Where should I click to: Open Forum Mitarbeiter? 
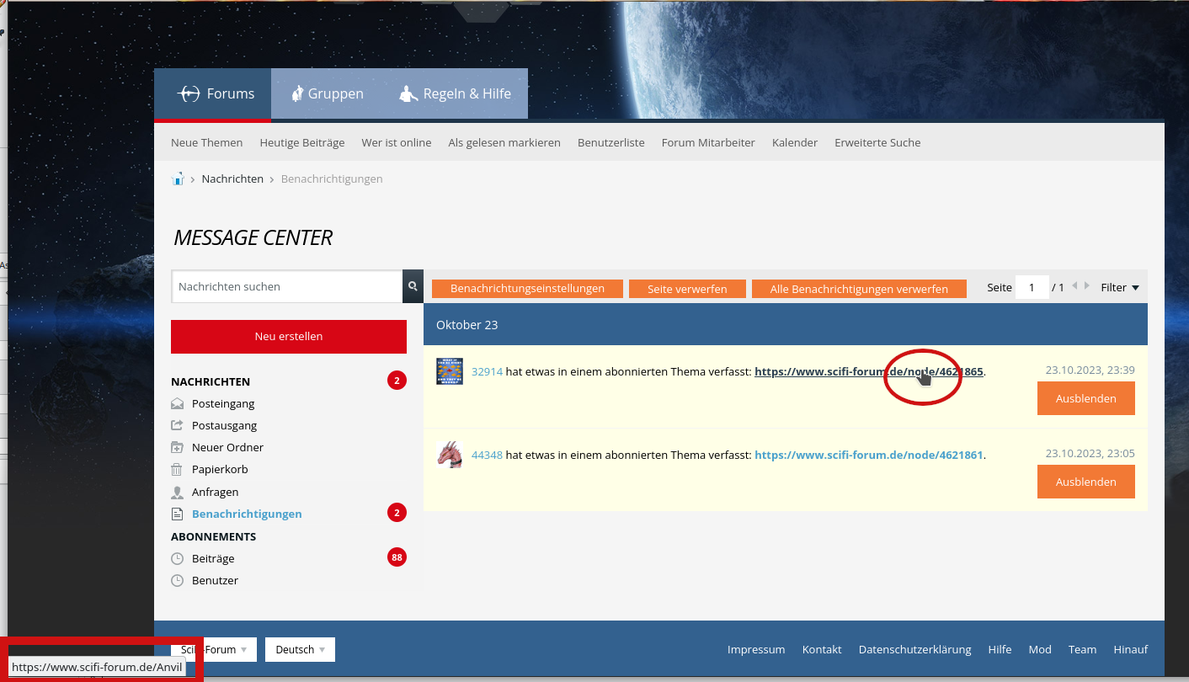point(708,142)
